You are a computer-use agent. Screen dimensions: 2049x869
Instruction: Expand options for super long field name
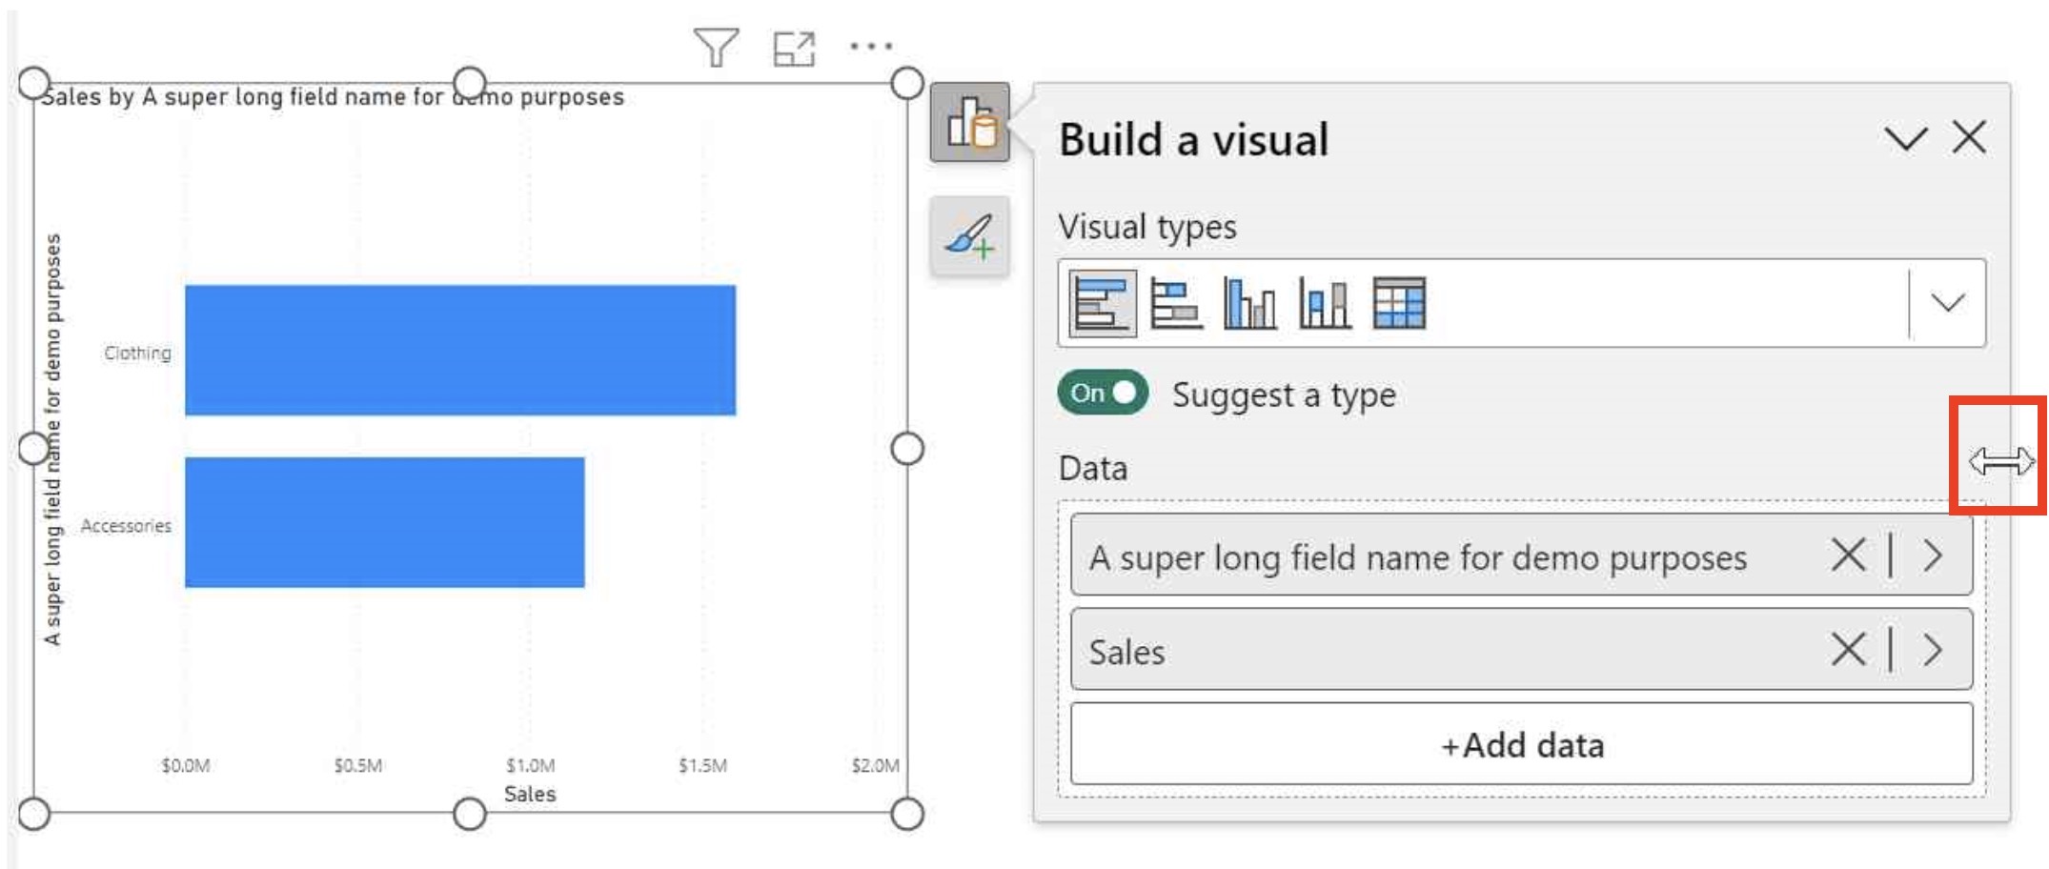[x=1932, y=555]
